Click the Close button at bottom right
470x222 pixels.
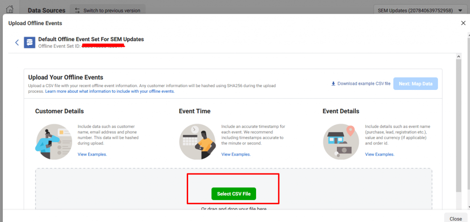pyautogui.click(x=456, y=219)
